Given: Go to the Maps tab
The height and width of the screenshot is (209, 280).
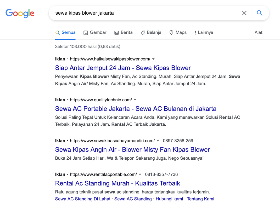Looking at the screenshot, I should tap(178, 33).
